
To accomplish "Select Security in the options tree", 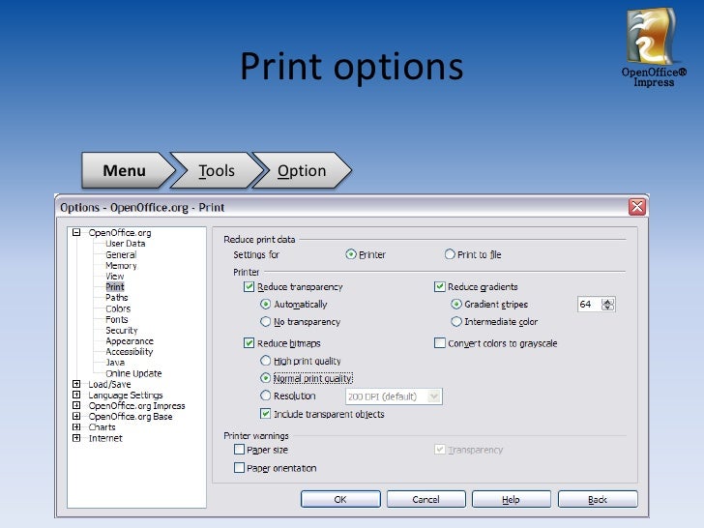I will click(121, 330).
